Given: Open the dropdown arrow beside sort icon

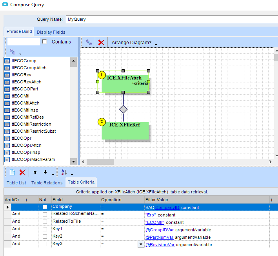Looking at the screenshot, I should pyautogui.click(x=72, y=175).
